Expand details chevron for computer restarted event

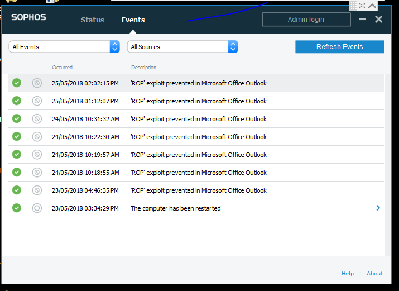pos(378,208)
